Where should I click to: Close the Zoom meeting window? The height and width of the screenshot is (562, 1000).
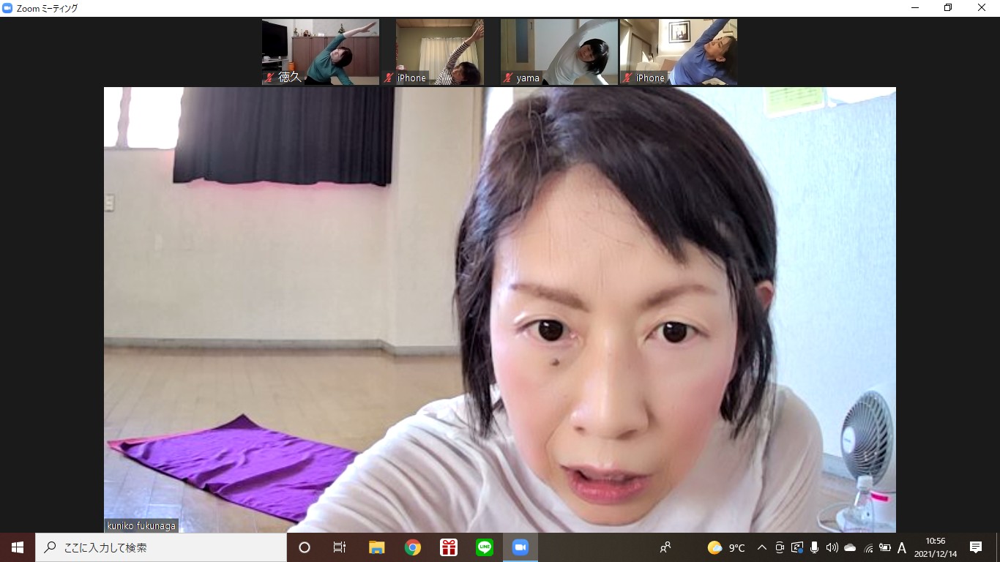click(982, 8)
